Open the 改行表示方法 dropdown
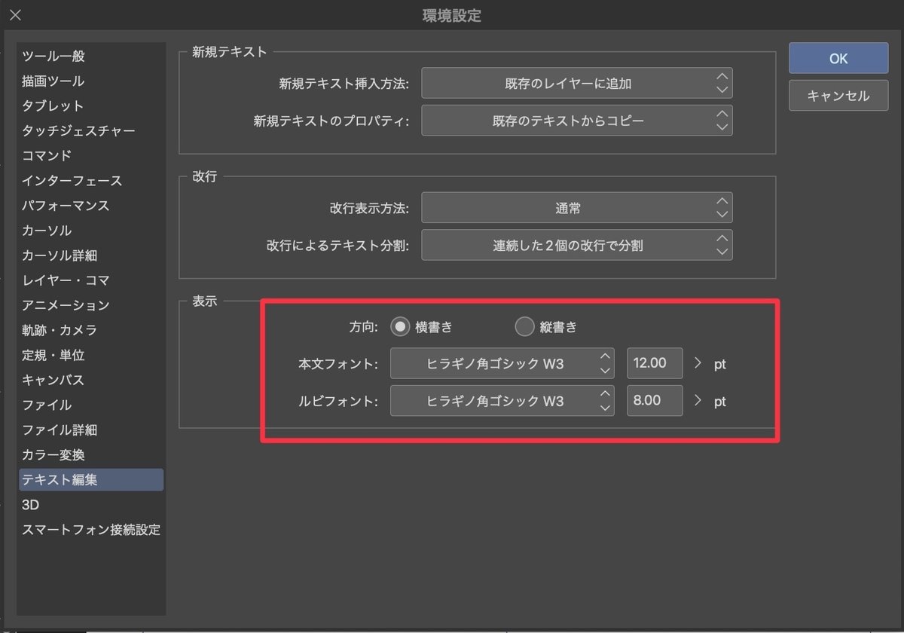 click(x=576, y=208)
